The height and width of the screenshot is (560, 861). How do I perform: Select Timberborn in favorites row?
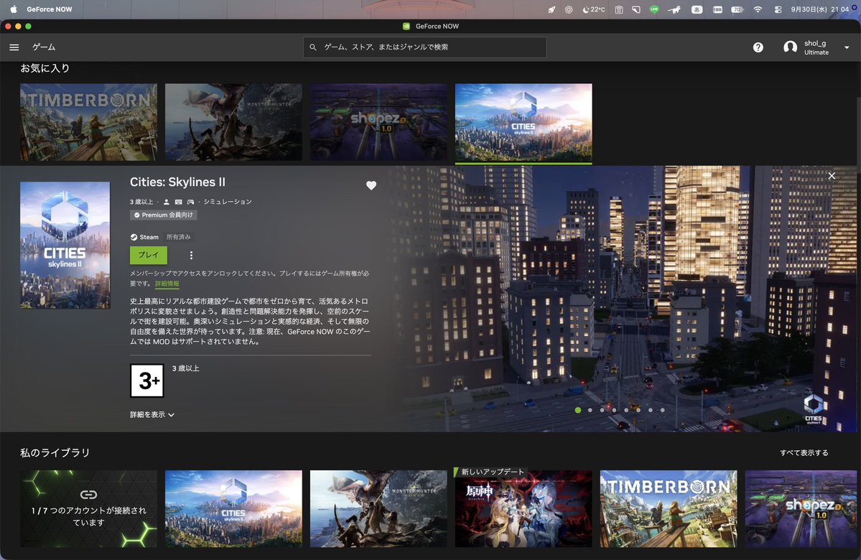click(x=88, y=122)
